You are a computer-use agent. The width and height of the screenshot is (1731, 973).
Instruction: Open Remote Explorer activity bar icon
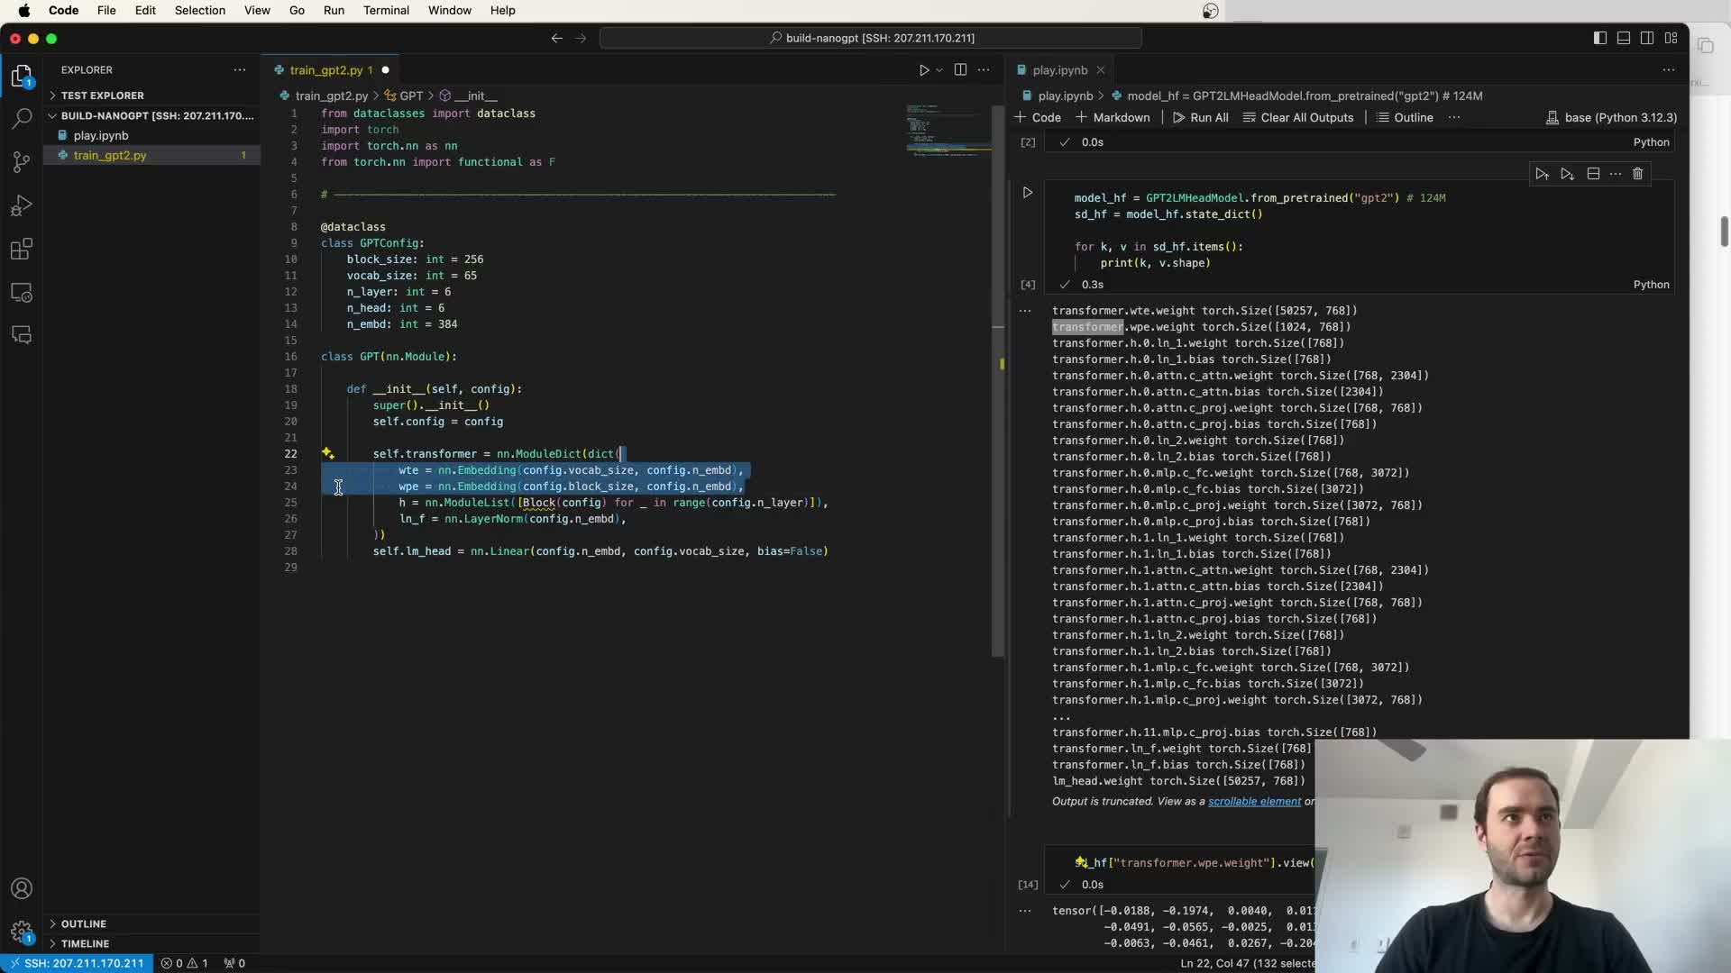[22, 294]
